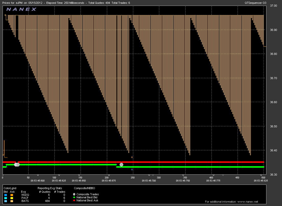Click the x-axis tick label 300
This screenshot has height=206, width=282.
159,178
